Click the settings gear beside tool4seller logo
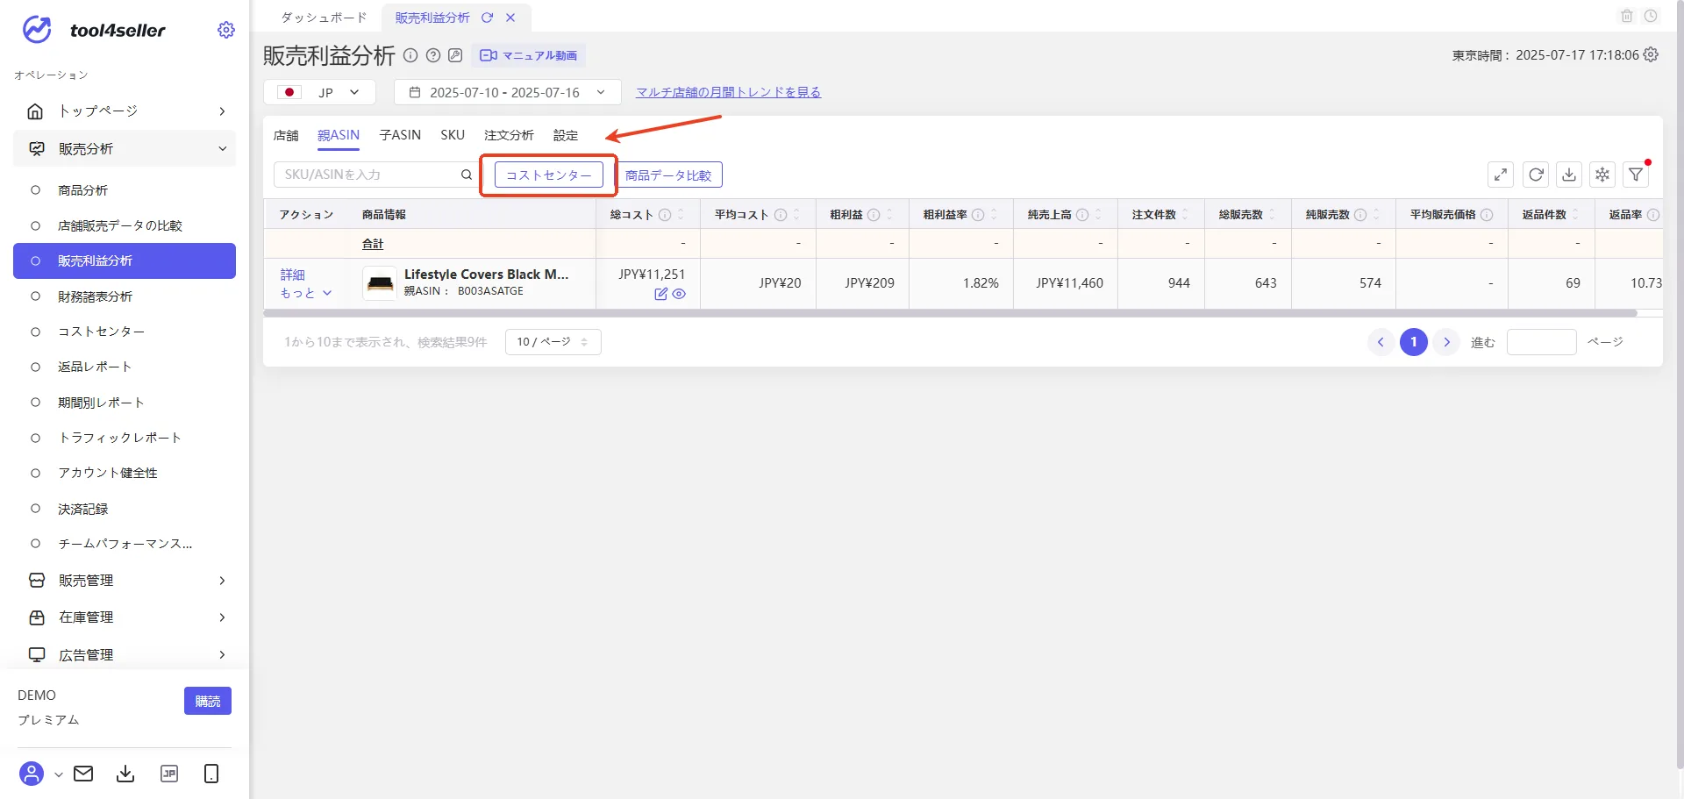This screenshot has width=1684, height=799. click(226, 30)
